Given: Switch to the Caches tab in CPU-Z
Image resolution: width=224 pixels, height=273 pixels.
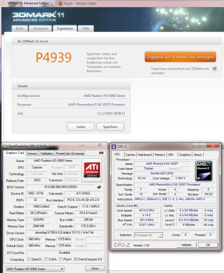Looking at the screenshot, I should point(130,155).
